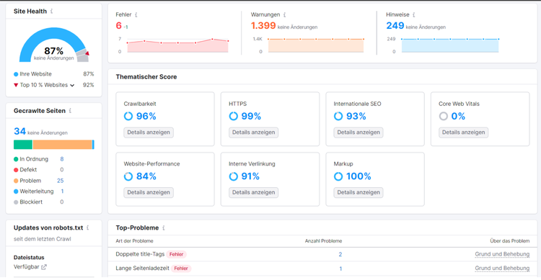Expand the Top 10 % Websites dropdown chevron
This screenshot has height=280, width=541.
tap(72, 85)
